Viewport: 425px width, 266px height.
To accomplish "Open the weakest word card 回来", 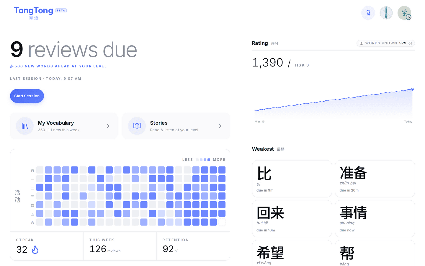I will click(x=292, y=219).
